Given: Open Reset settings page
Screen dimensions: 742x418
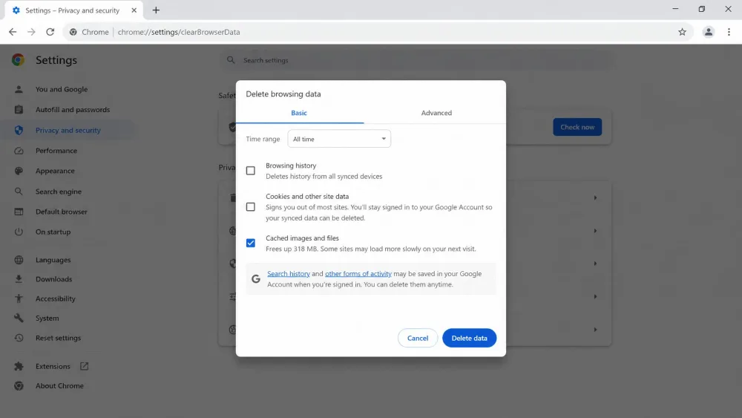Looking at the screenshot, I should (58, 338).
